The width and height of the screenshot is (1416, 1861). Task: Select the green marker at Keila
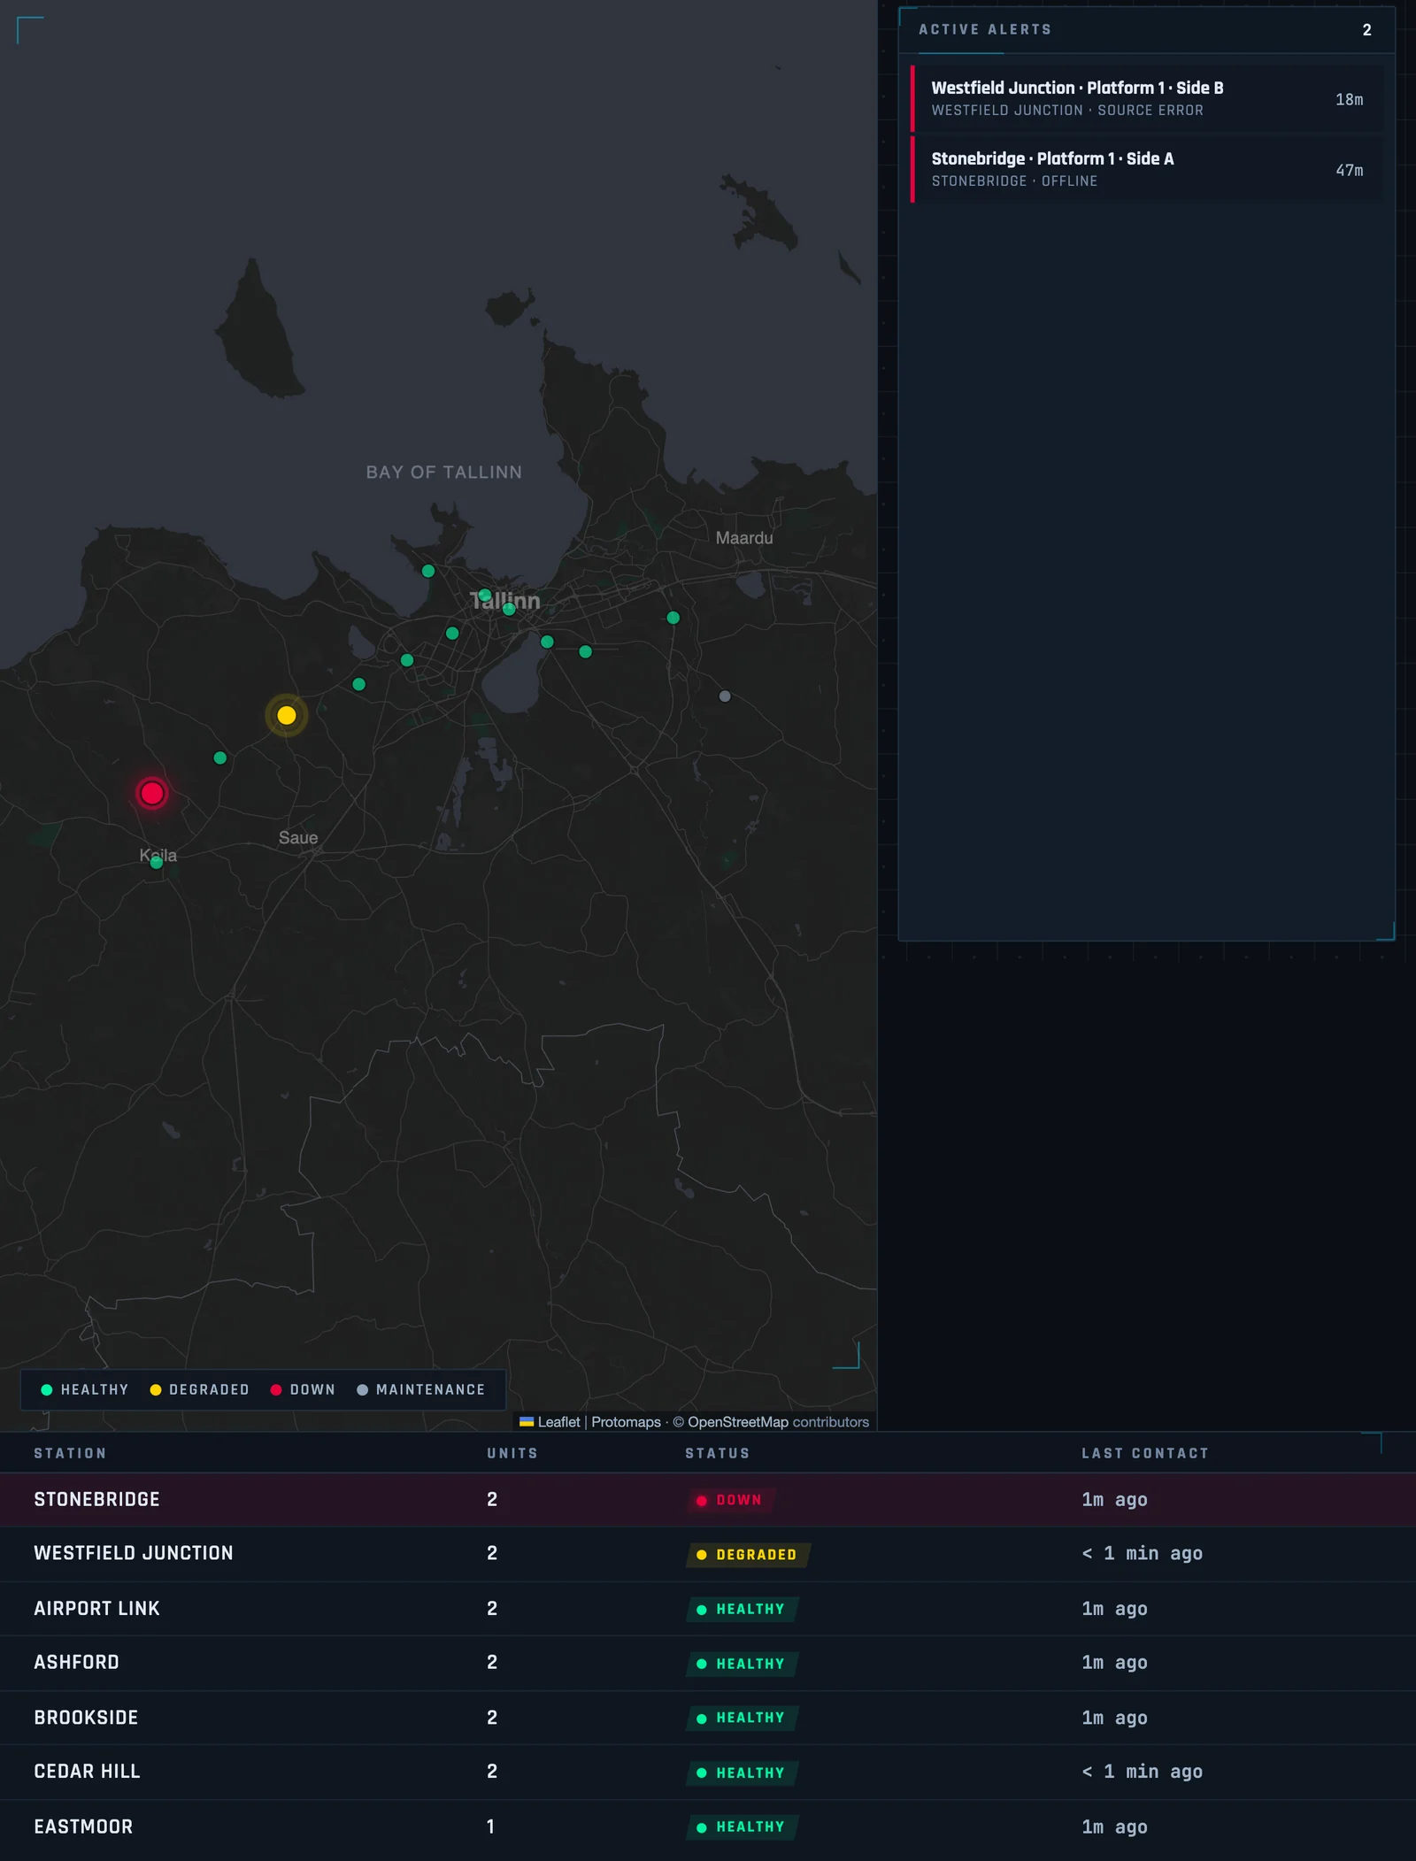[x=157, y=863]
